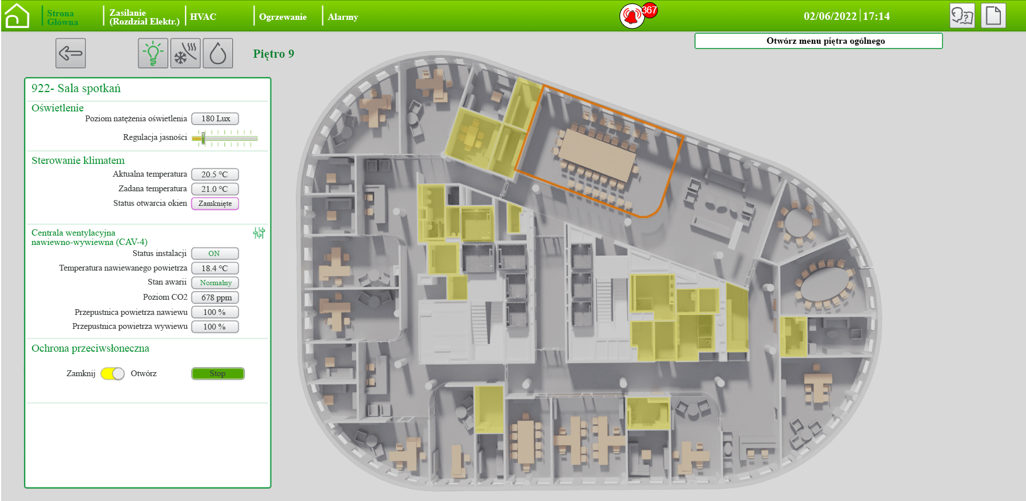Screen dimensions: 1026x501
Task: Click the 21.0 °C set temperature field
Action: [215, 189]
